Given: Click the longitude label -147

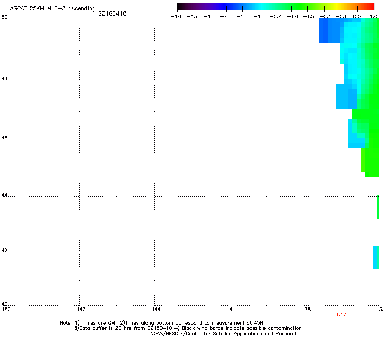Looking at the screenshot, I should [x=79, y=310].
